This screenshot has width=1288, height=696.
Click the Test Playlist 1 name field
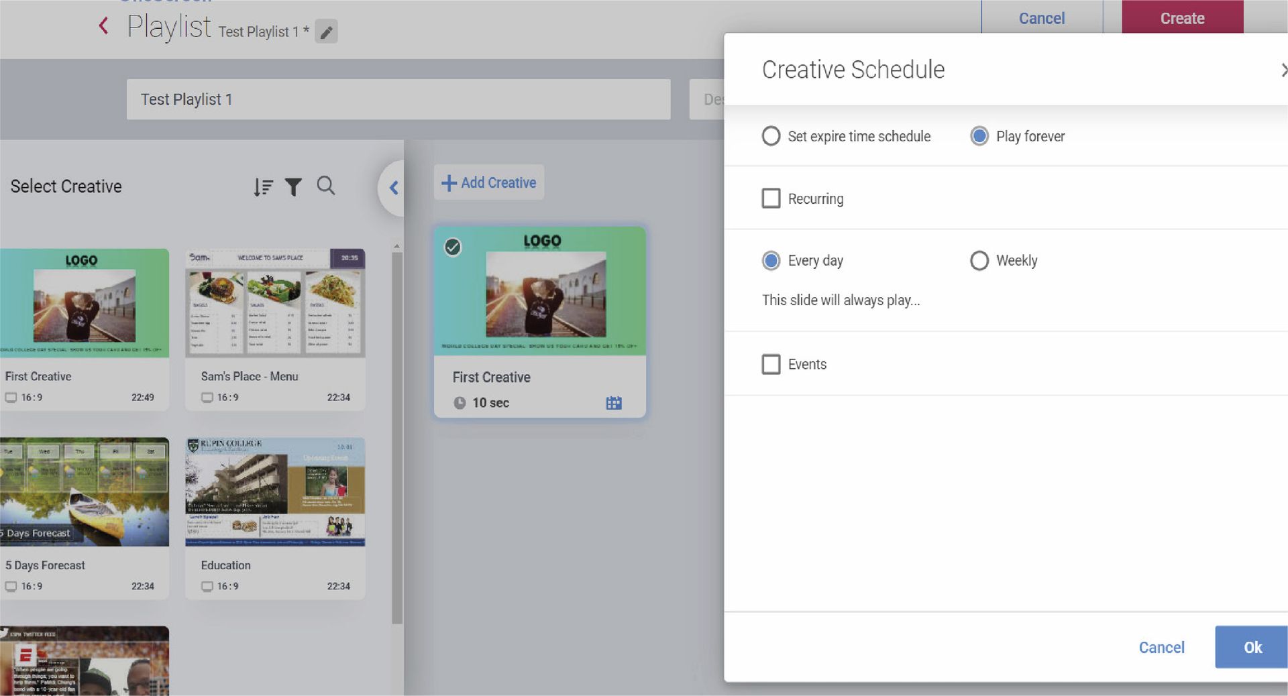tap(398, 99)
